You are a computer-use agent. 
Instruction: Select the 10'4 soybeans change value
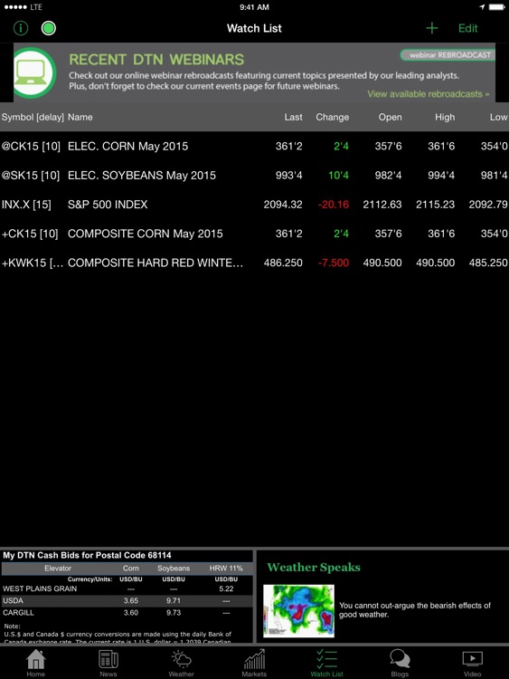[x=338, y=175]
